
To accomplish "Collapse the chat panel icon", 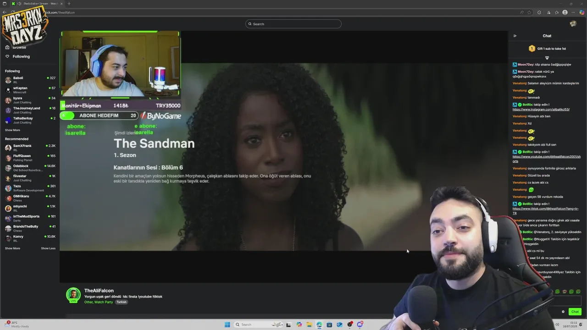I will point(515,36).
